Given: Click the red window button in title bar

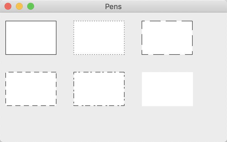Looking at the screenshot, I should [8, 6].
